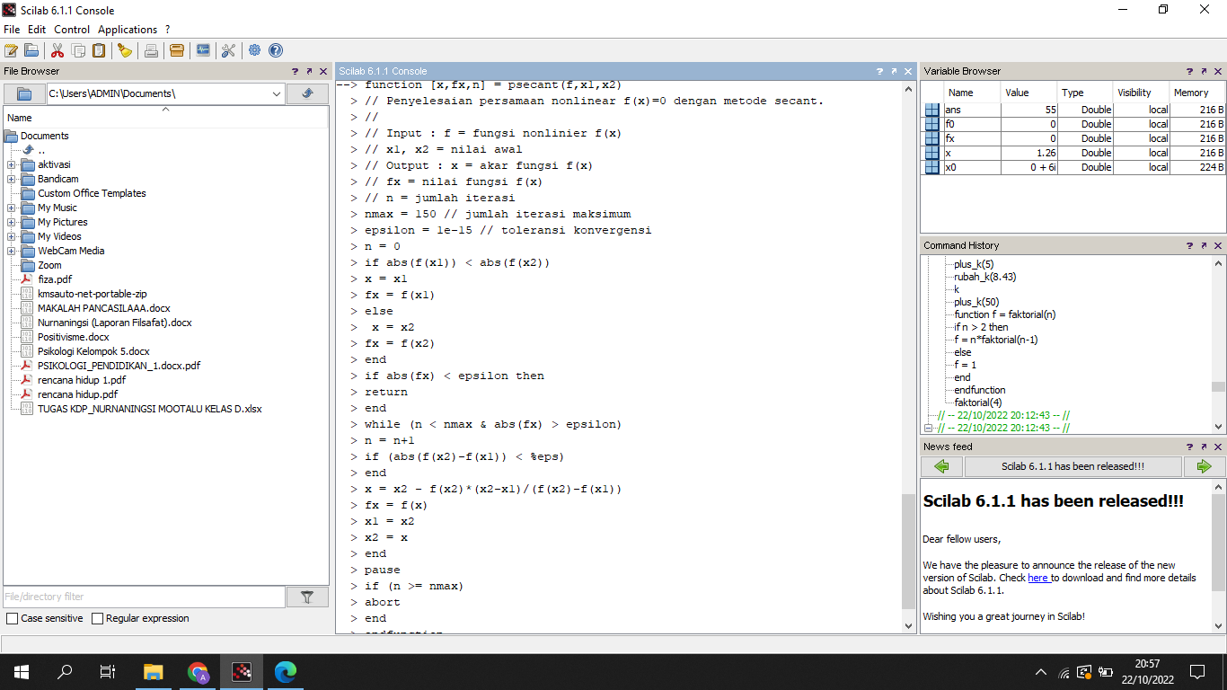
Task: Click the Paste clipboard icon
Action: 99,50
